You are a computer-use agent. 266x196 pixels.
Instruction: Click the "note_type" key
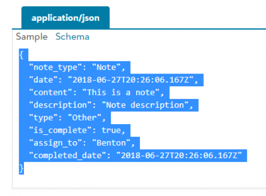[55, 68]
